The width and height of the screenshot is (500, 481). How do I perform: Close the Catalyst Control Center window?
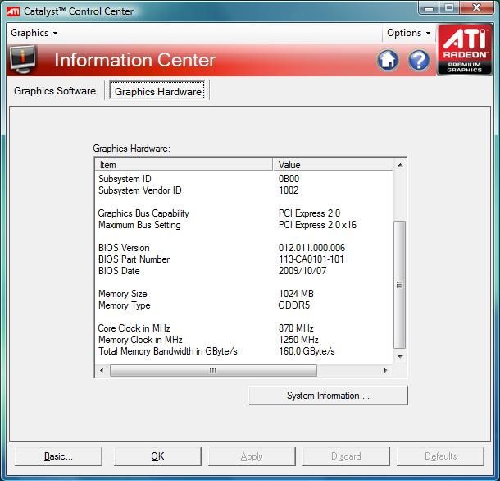477,8
